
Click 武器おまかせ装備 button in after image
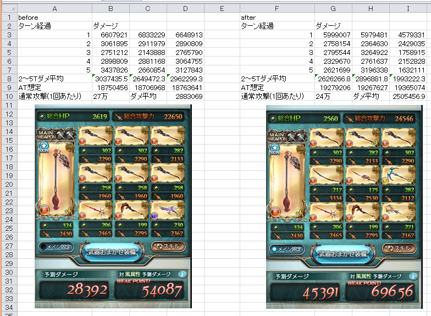tap(343, 254)
